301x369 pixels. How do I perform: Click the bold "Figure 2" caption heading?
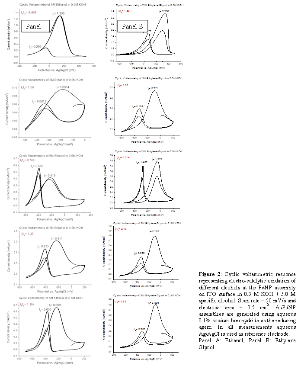(210, 274)
